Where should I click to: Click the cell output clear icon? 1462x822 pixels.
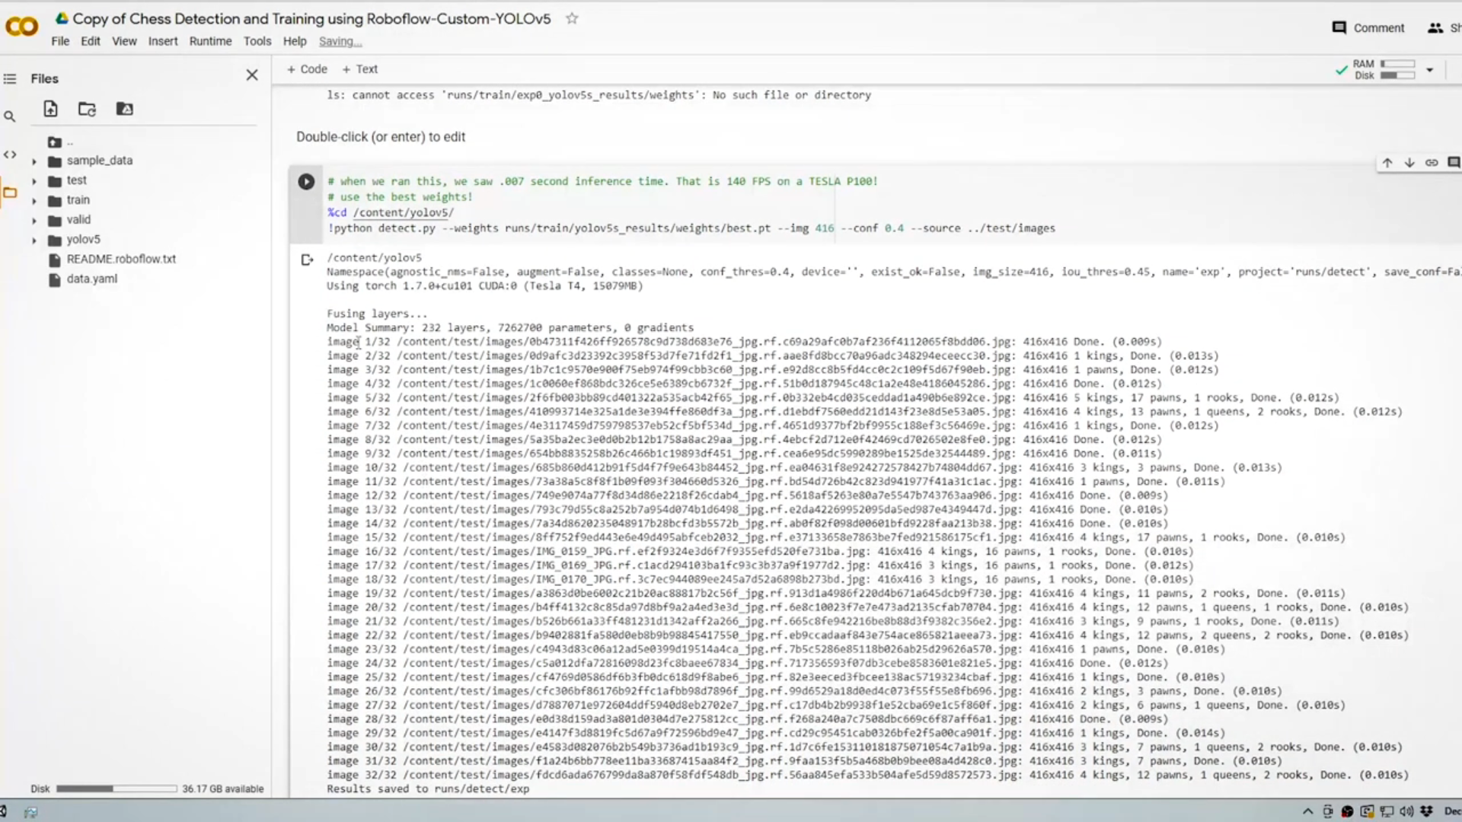(x=307, y=260)
